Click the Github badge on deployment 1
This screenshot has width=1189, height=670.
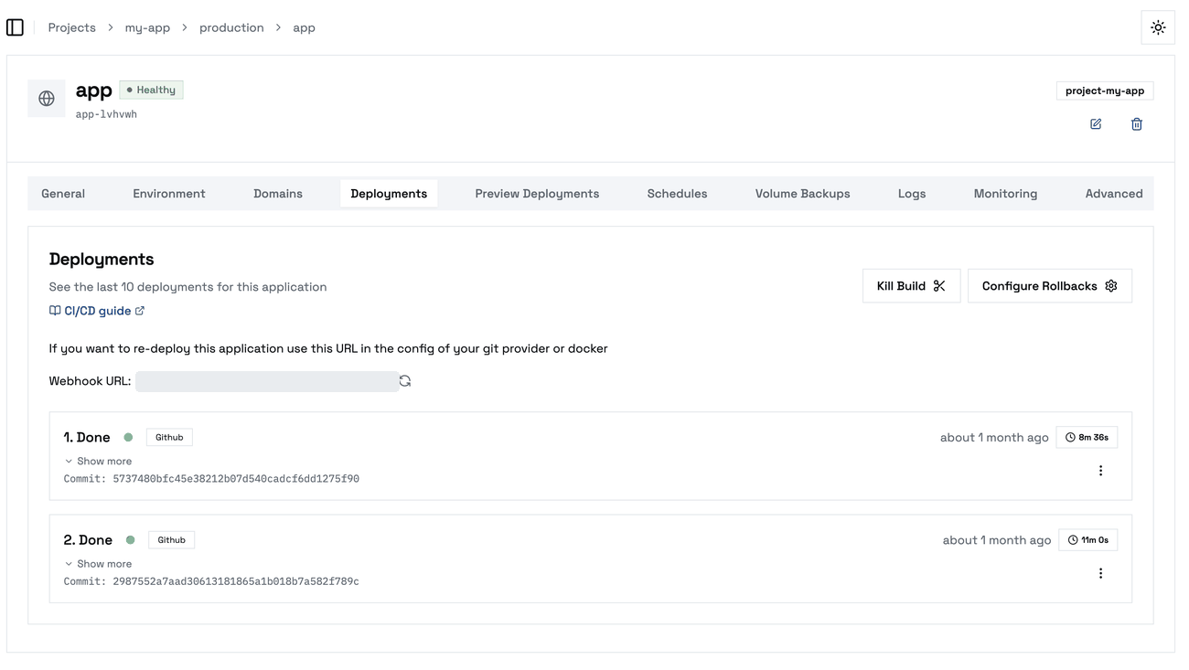[x=169, y=438]
